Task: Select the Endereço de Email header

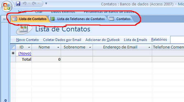Action: point(120,47)
